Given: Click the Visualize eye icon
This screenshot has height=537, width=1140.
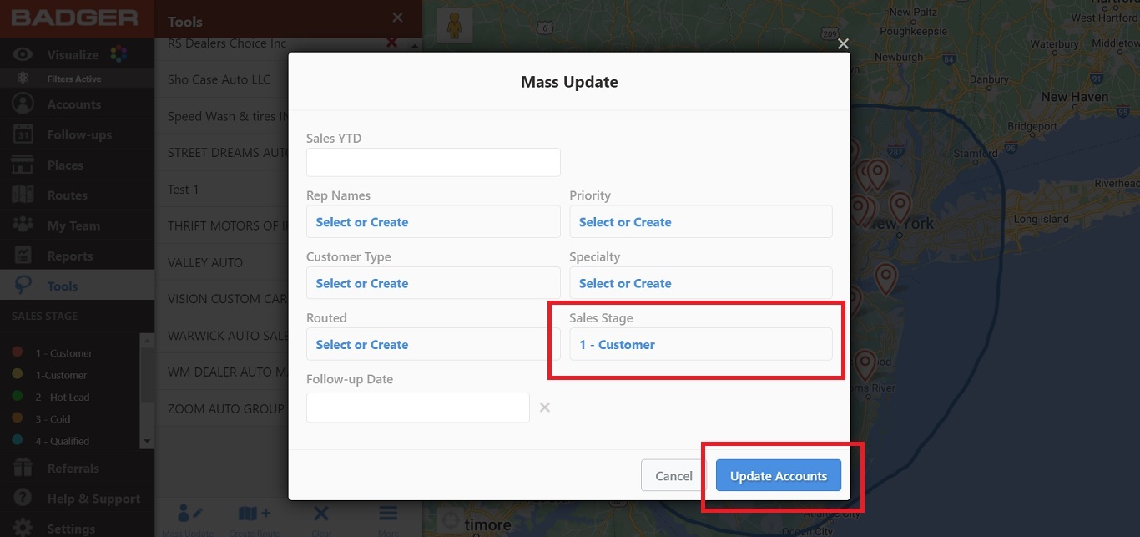Looking at the screenshot, I should 23,55.
